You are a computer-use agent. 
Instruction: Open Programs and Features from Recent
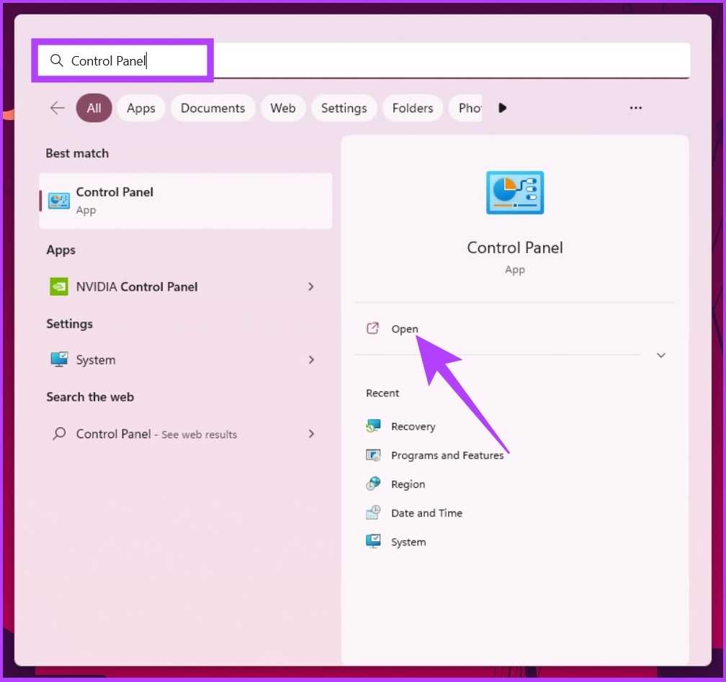coord(447,455)
